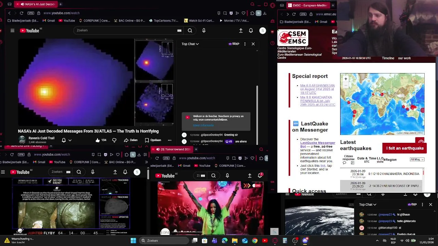Open extensions cube icon in NASA window toolbar
Screen dimensions: 438x246
[252, 13]
